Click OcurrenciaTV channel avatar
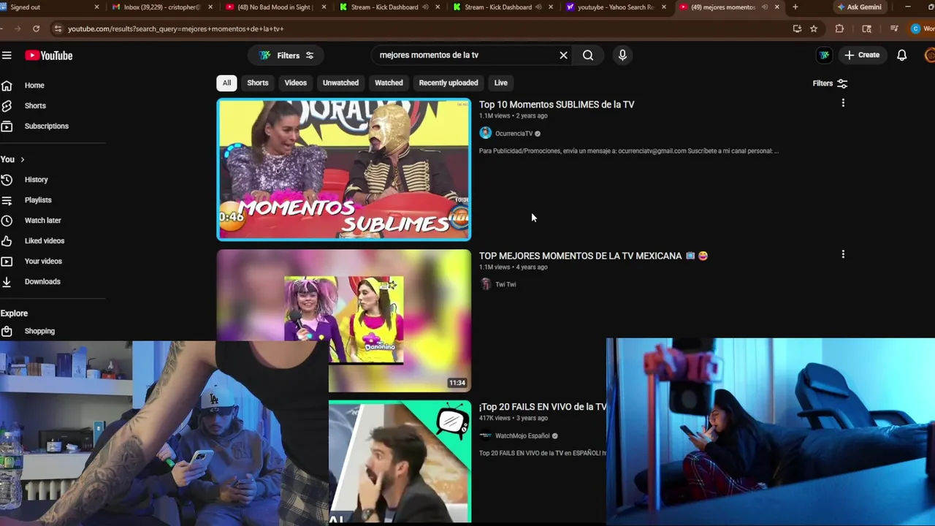Viewport: 935px width, 526px height. [486, 133]
